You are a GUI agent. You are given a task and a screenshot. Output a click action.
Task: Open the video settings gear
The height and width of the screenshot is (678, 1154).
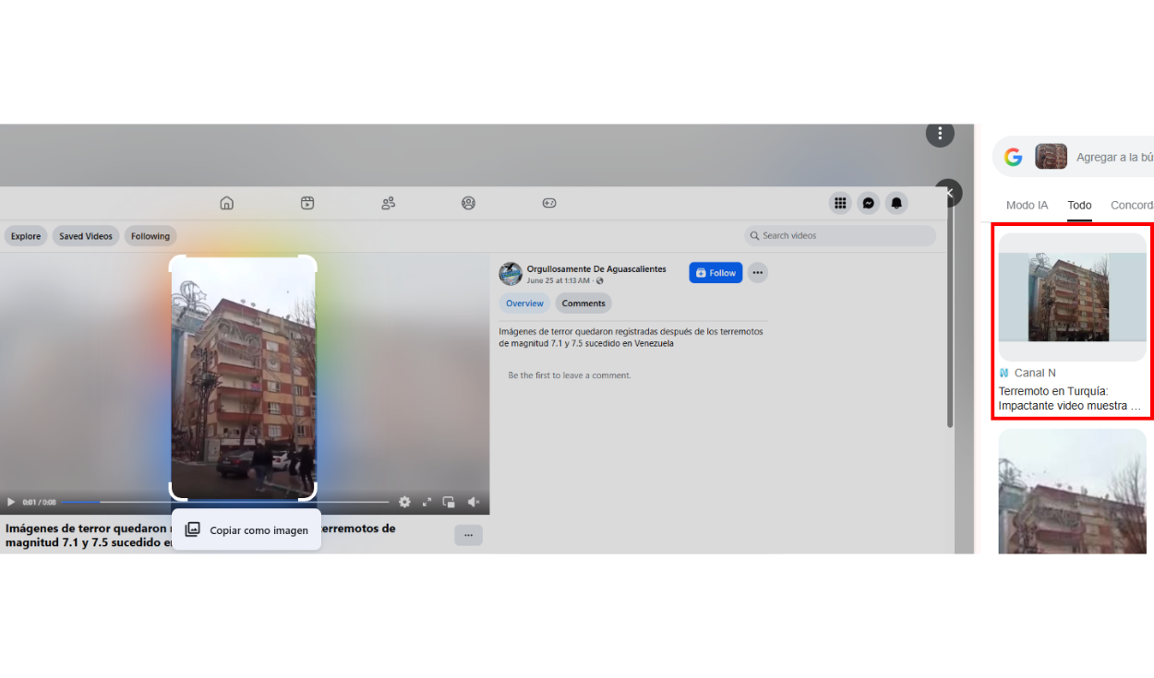(404, 502)
